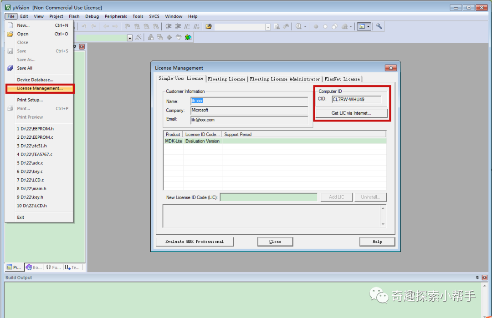Click Help button in License dialog

pos(377,242)
